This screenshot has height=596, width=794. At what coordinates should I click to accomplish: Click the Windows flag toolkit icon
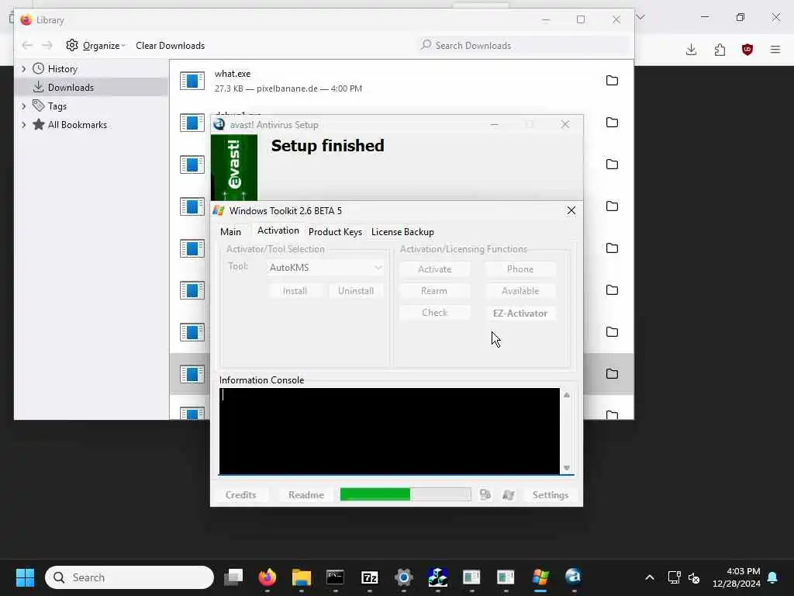click(x=509, y=494)
